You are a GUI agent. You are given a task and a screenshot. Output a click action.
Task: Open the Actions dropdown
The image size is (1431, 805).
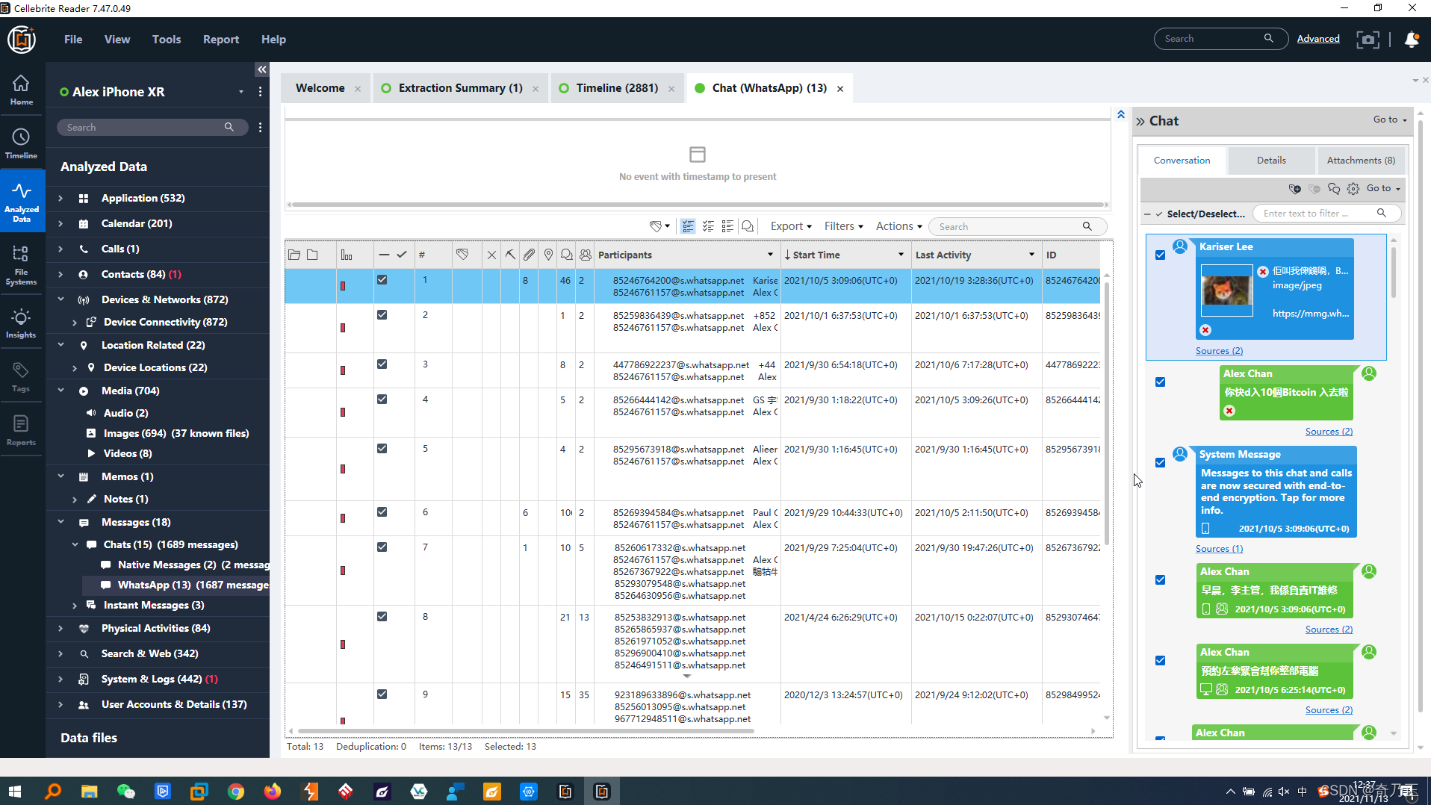(x=899, y=226)
